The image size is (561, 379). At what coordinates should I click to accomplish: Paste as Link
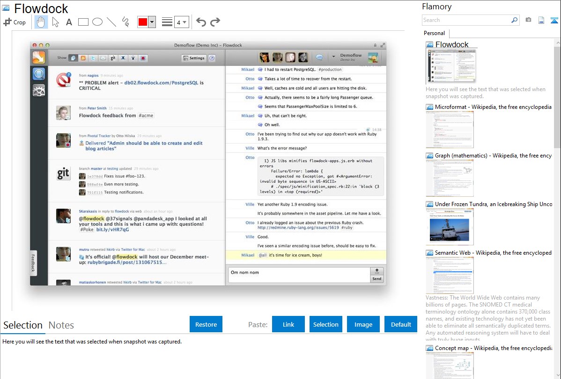click(x=288, y=324)
